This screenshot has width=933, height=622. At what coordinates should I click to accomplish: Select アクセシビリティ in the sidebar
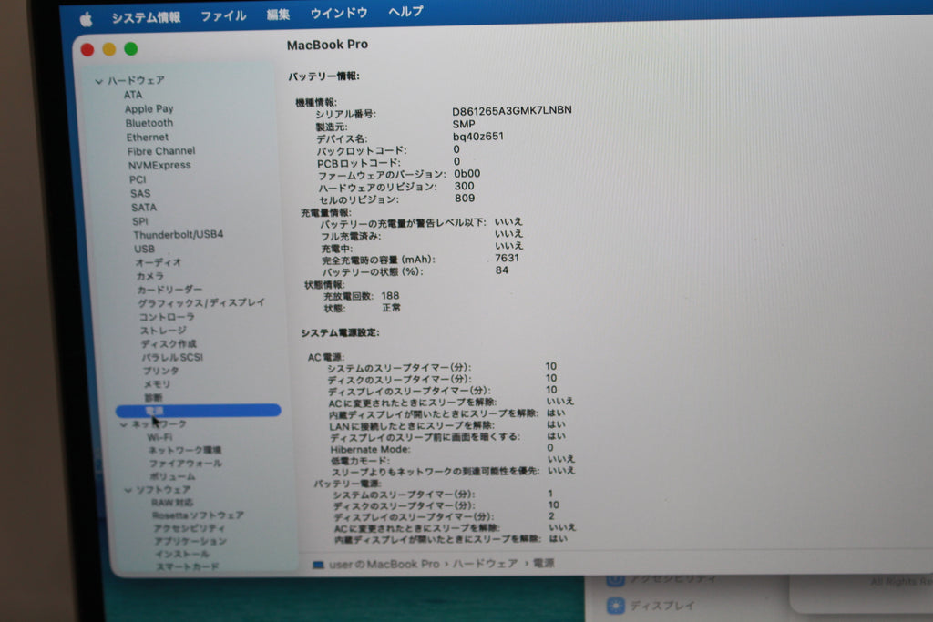[x=190, y=528]
